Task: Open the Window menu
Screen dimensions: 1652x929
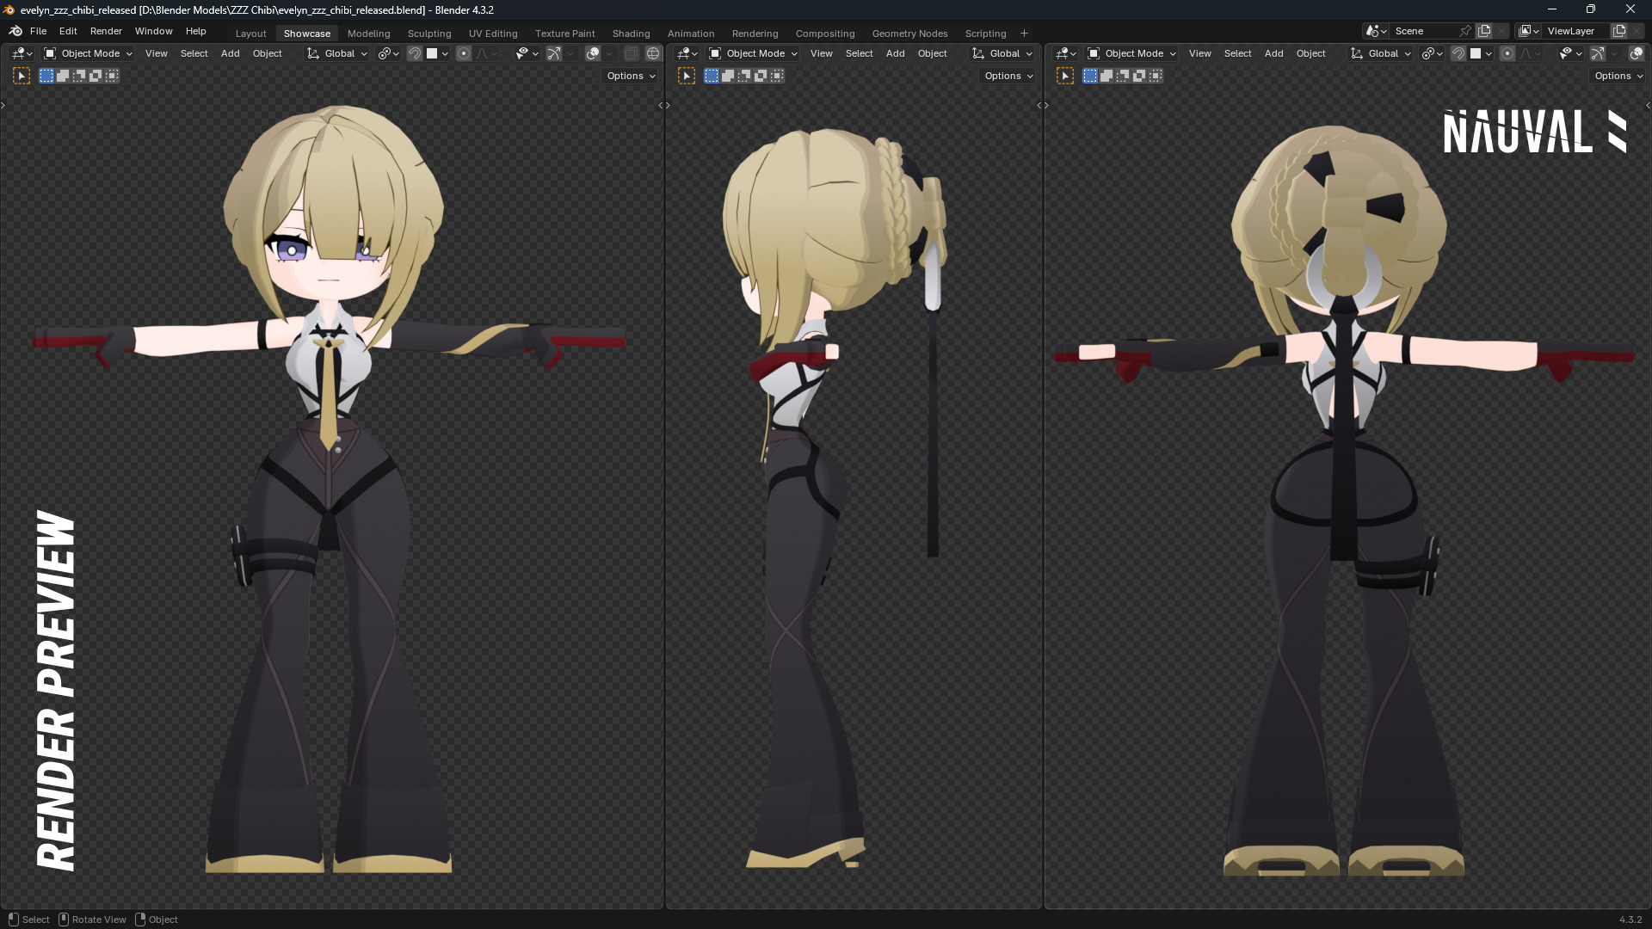Action: tap(153, 31)
